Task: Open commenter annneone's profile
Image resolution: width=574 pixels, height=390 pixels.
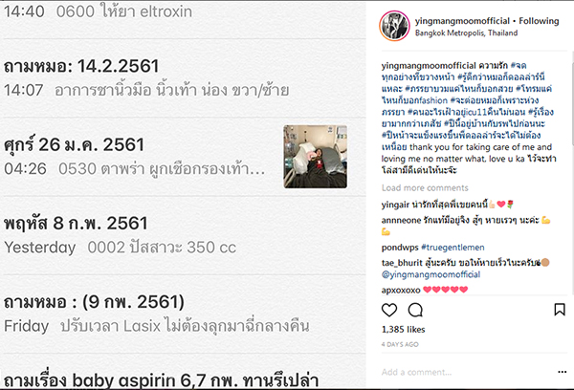Action: pyautogui.click(x=401, y=220)
